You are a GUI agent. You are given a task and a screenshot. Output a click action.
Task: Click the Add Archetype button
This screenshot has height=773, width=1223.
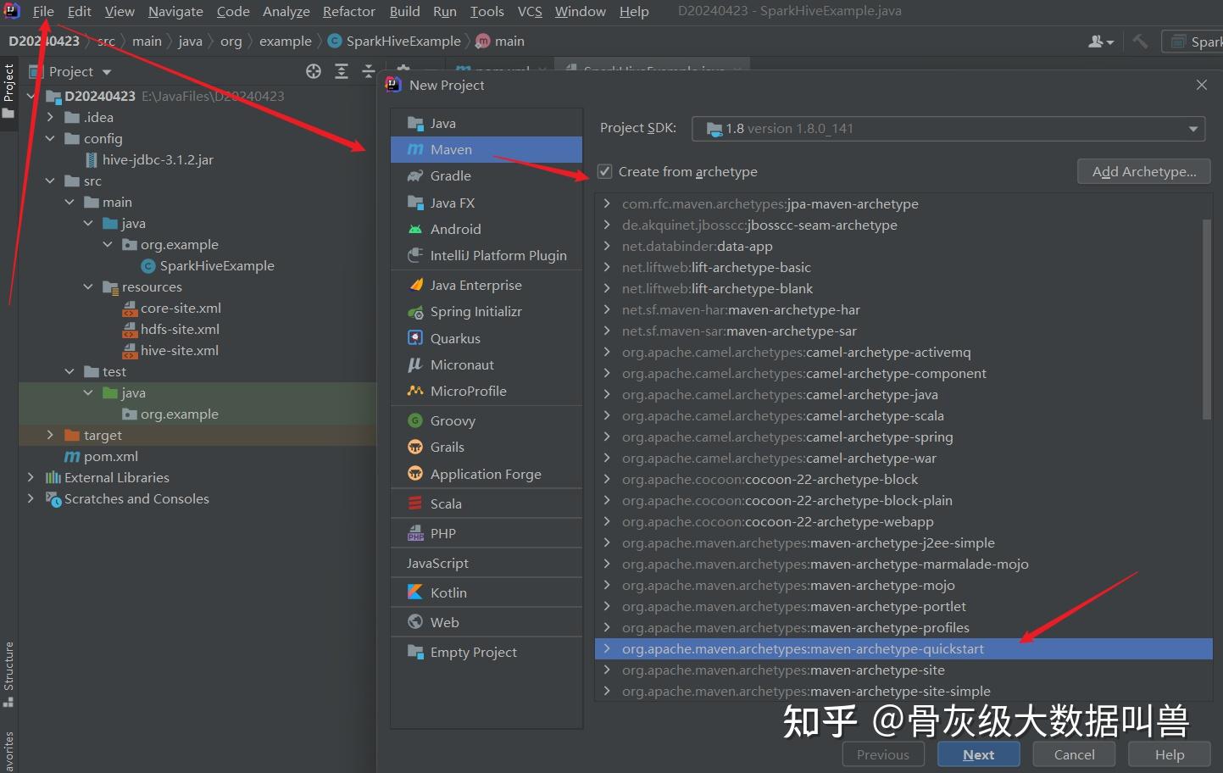click(1143, 170)
